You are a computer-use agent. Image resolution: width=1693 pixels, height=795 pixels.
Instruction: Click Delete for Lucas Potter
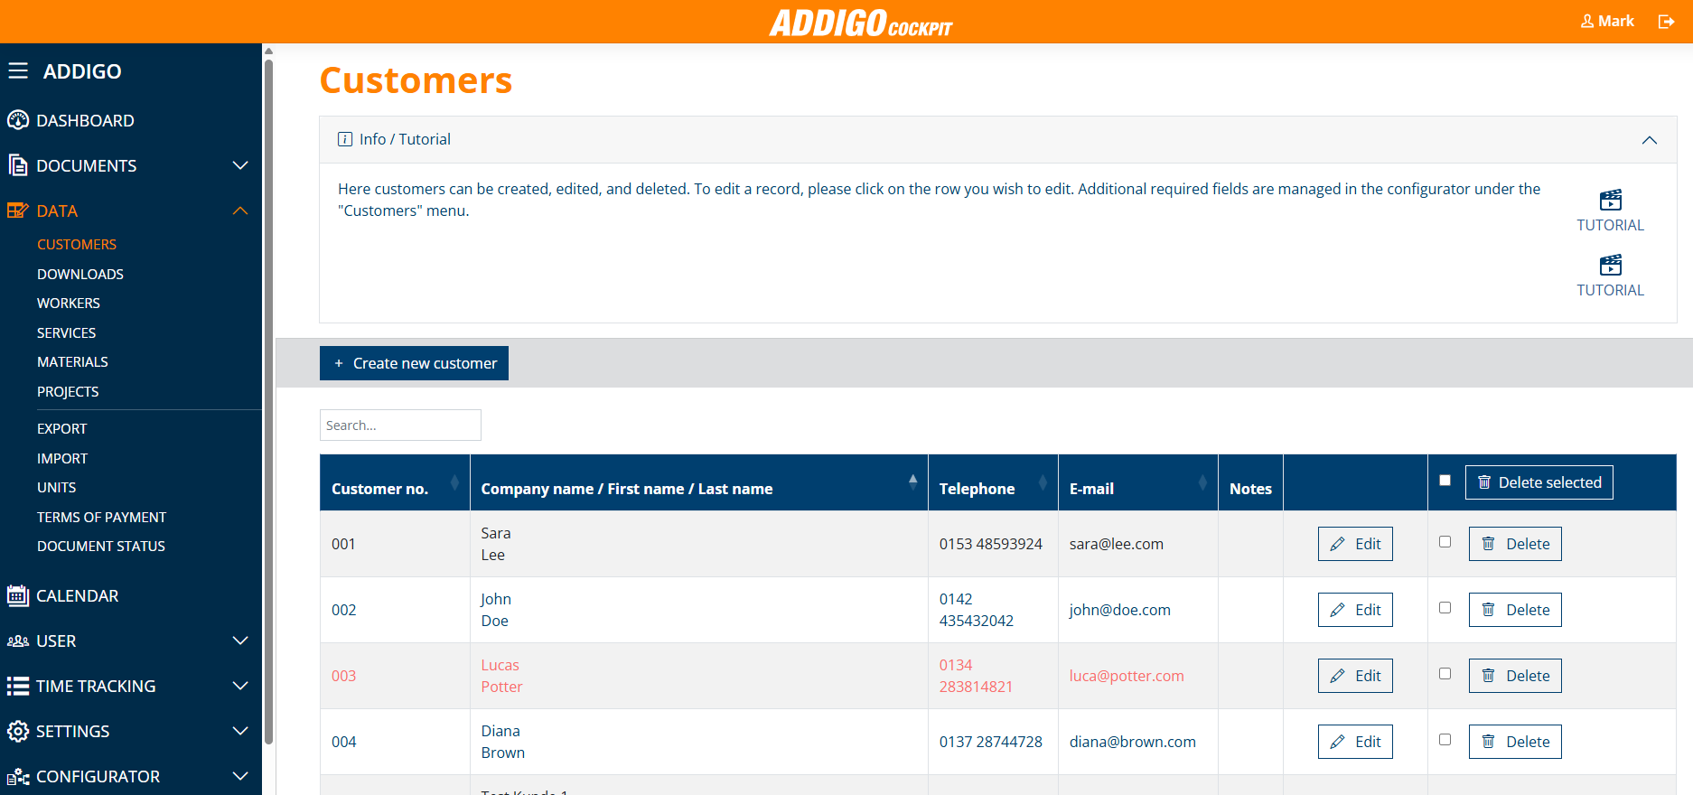pos(1515,676)
